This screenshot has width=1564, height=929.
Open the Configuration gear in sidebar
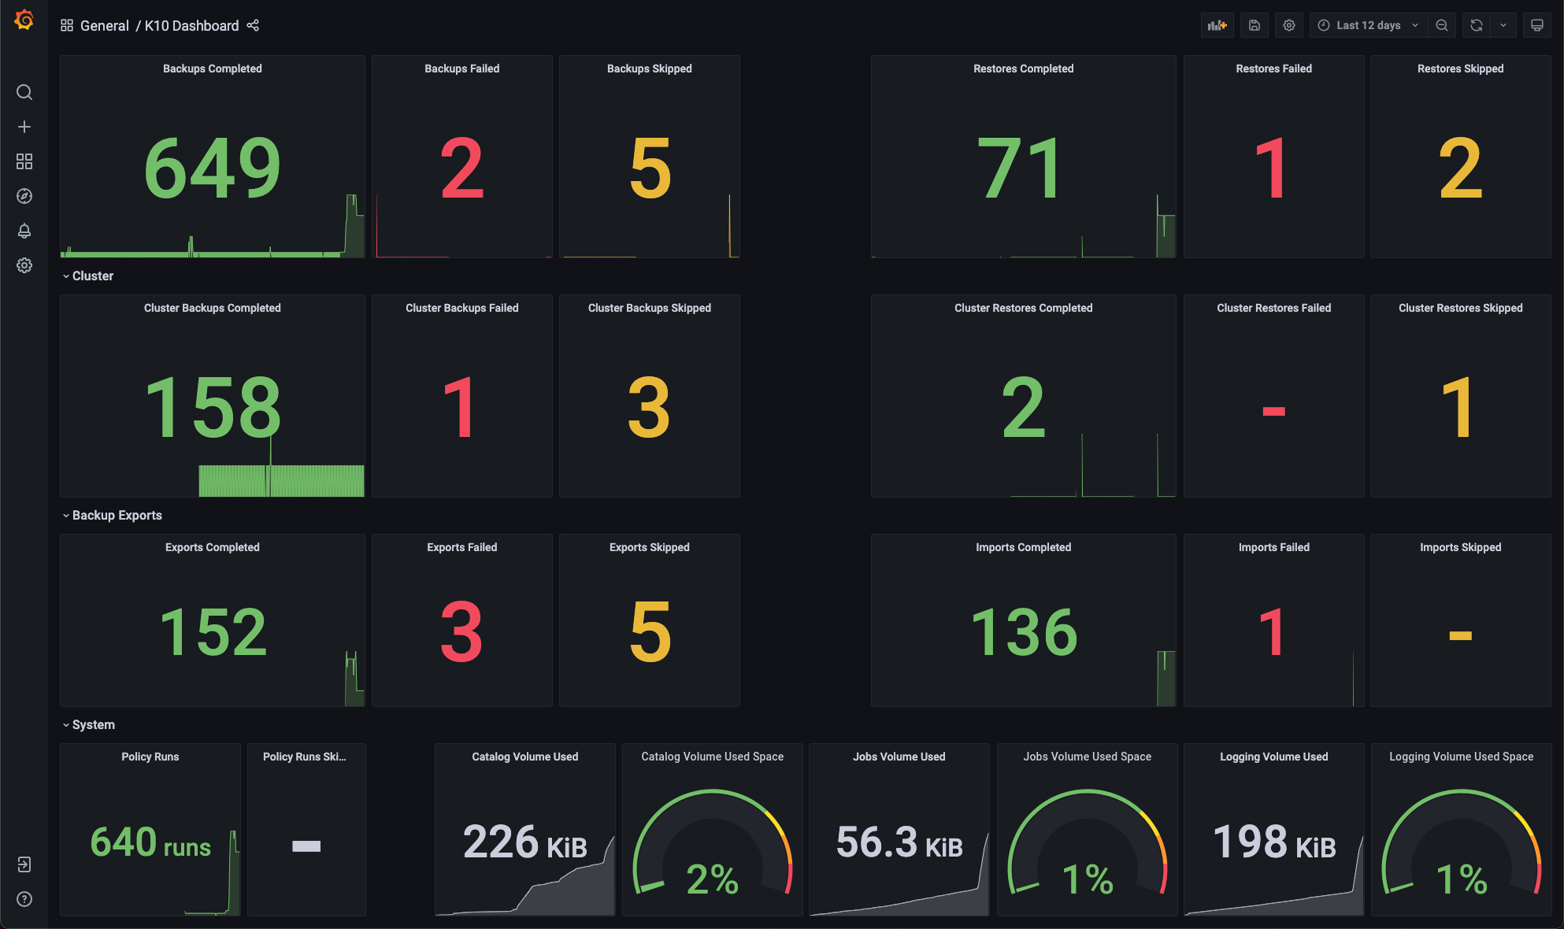(24, 265)
